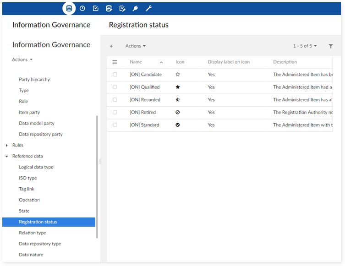Click the wrench administration icon
Screen dimensions: 345x266
tap(148, 8)
